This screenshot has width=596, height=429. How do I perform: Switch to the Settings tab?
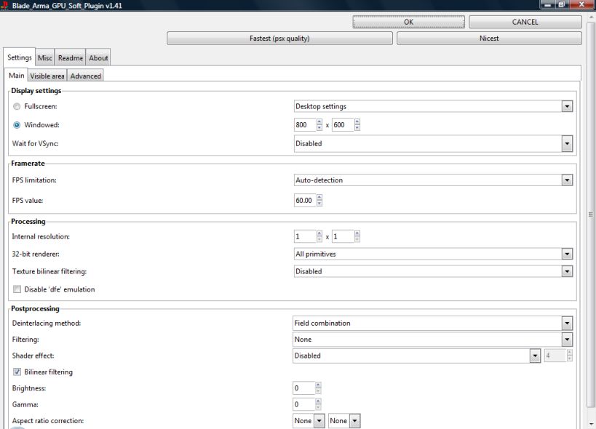pyautogui.click(x=20, y=57)
